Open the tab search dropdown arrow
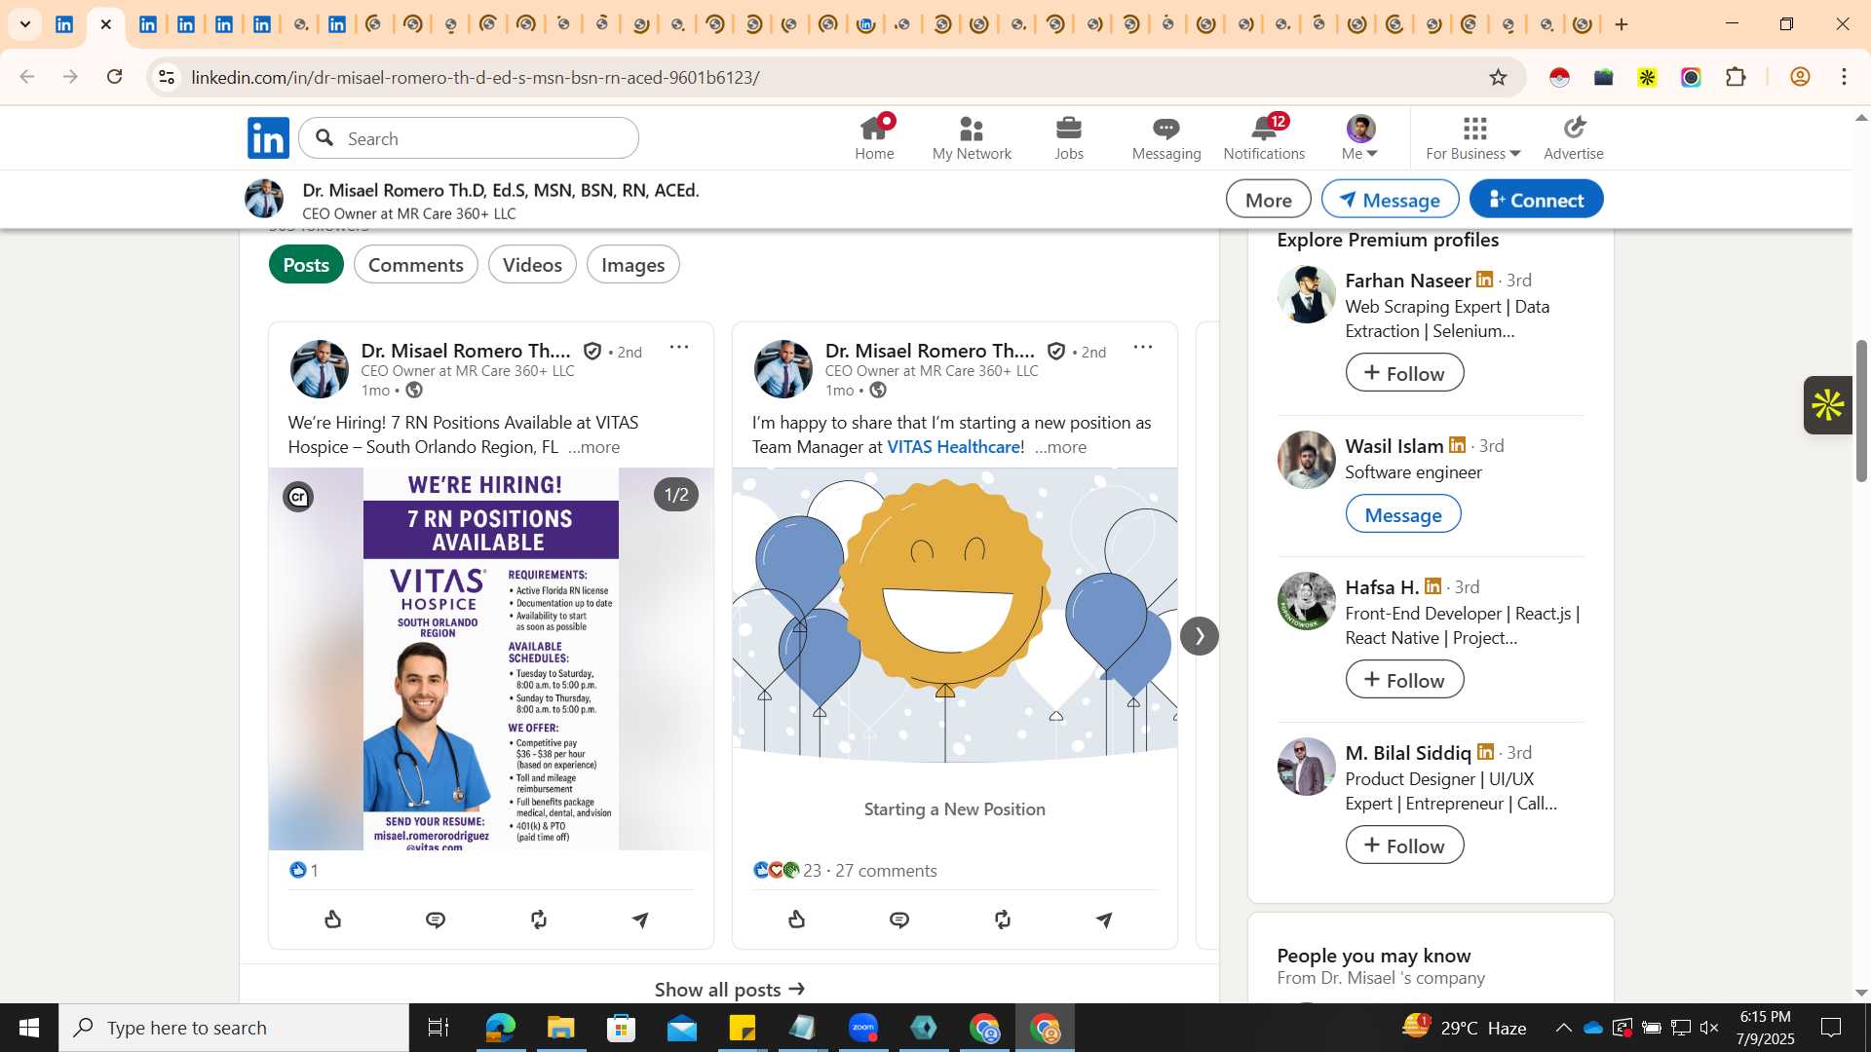 pos(25,24)
